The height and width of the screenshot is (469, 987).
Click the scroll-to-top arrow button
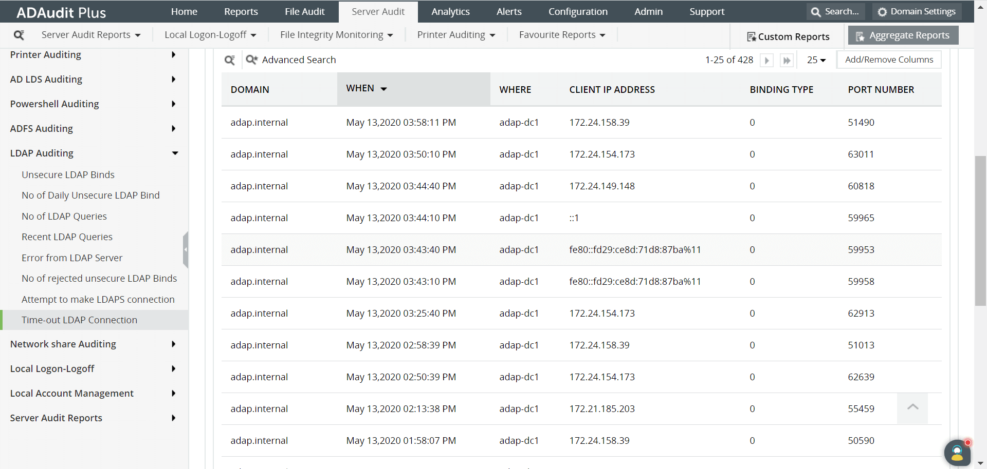click(912, 408)
